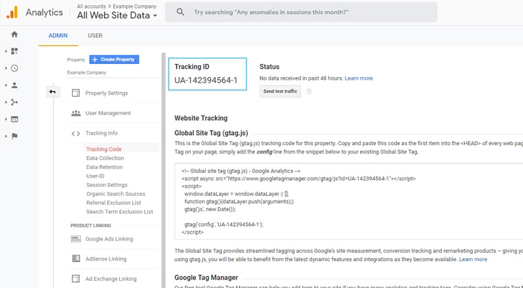Screen dimensions: 523x288
Task: Open User Management menu item
Action: point(108,114)
